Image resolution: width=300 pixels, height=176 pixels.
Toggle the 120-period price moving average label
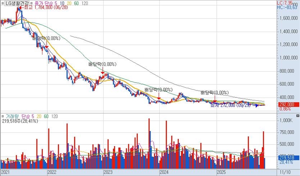point(84,3)
